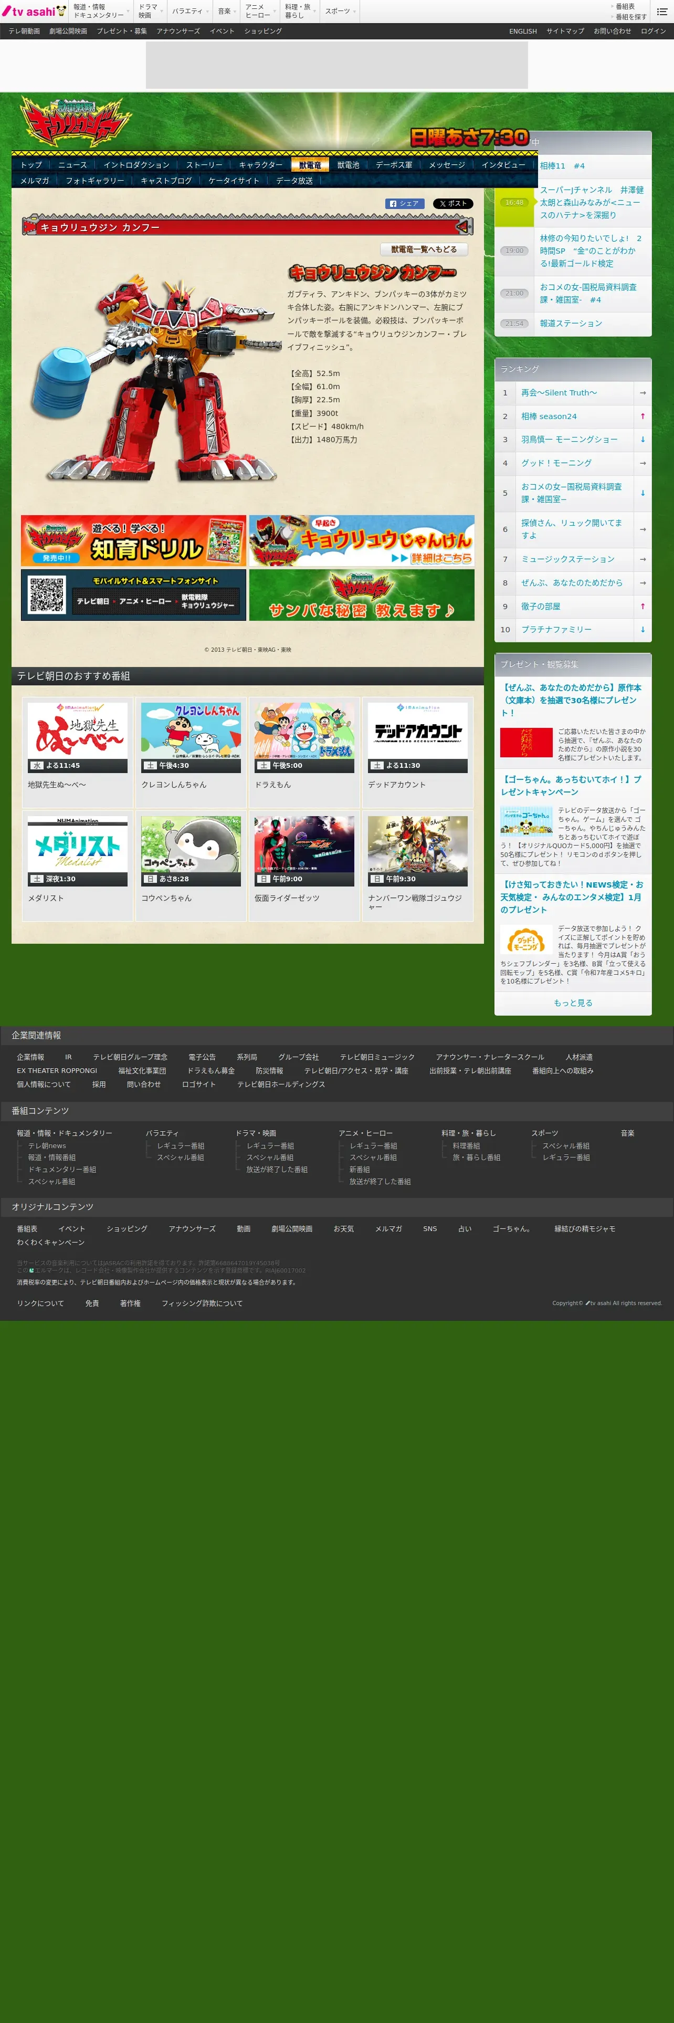Open the メッセージ tab

[x=447, y=165]
